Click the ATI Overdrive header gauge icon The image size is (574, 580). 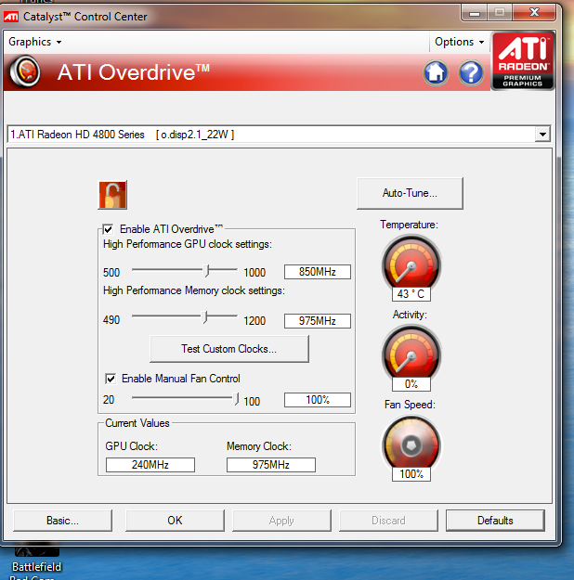(x=27, y=72)
